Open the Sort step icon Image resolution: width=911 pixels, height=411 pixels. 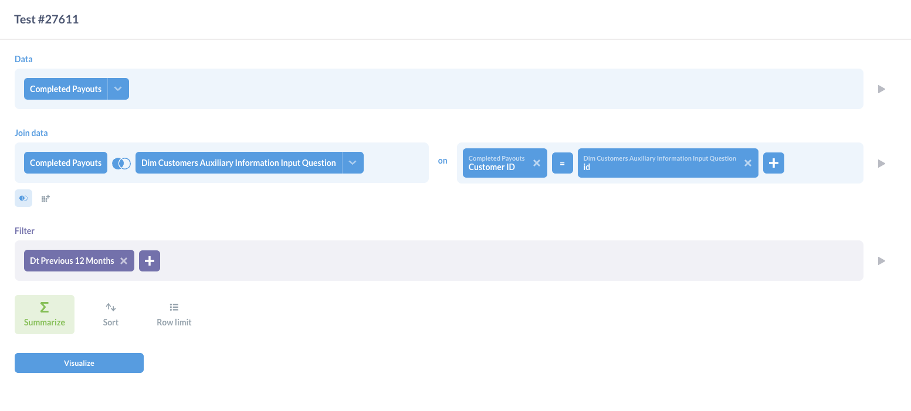tap(110, 314)
